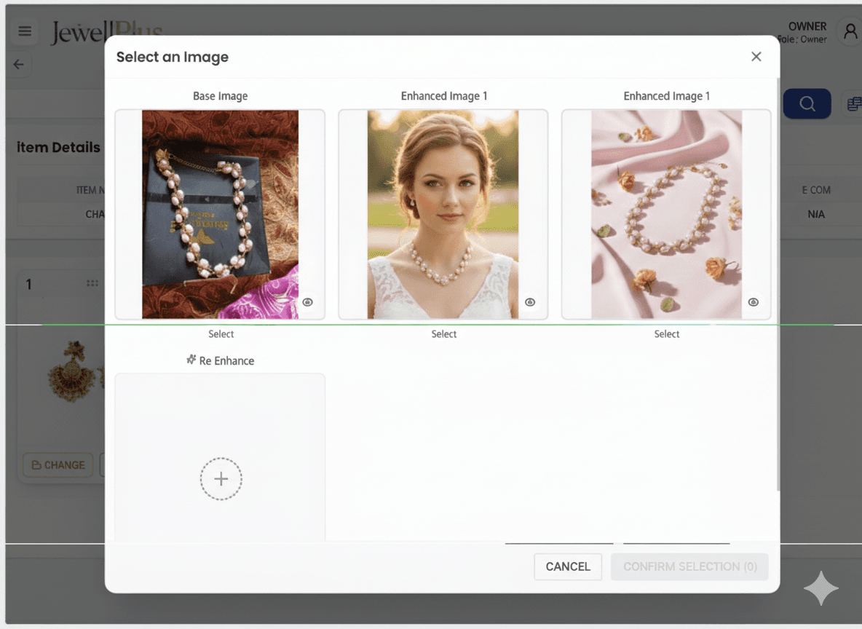Screen dimensions: 862x629
Task: Open search using the blue search icon
Action: (807, 103)
